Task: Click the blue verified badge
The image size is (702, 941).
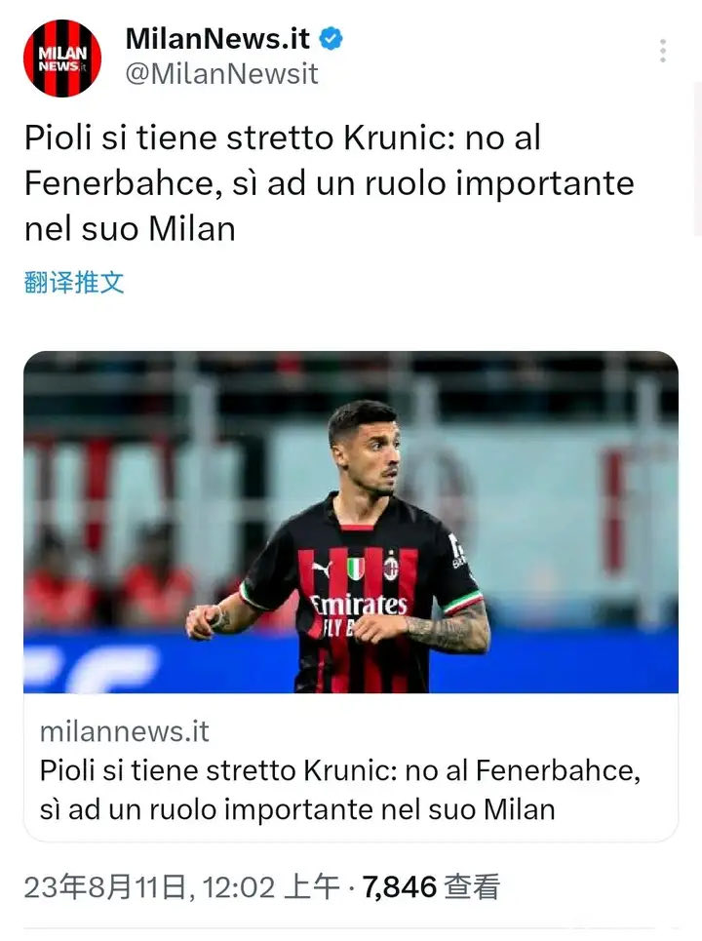Action: (x=331, y=38)
